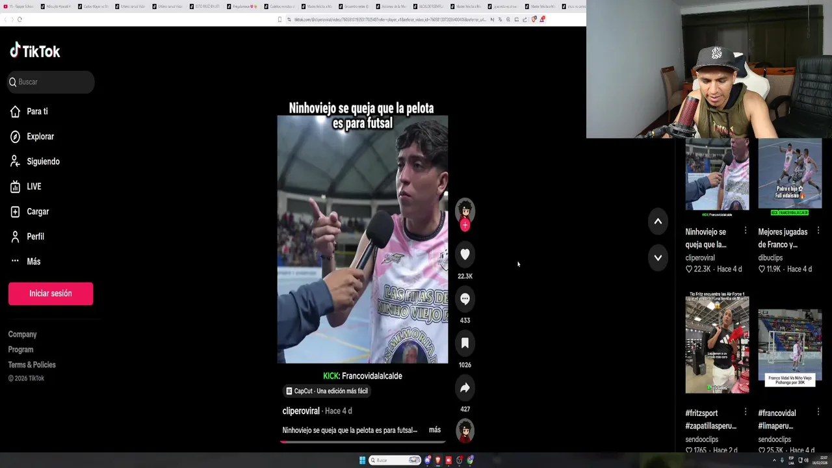832x468 pixels.
Task: Open the Perfil page
Action: [x=27, y=237]
